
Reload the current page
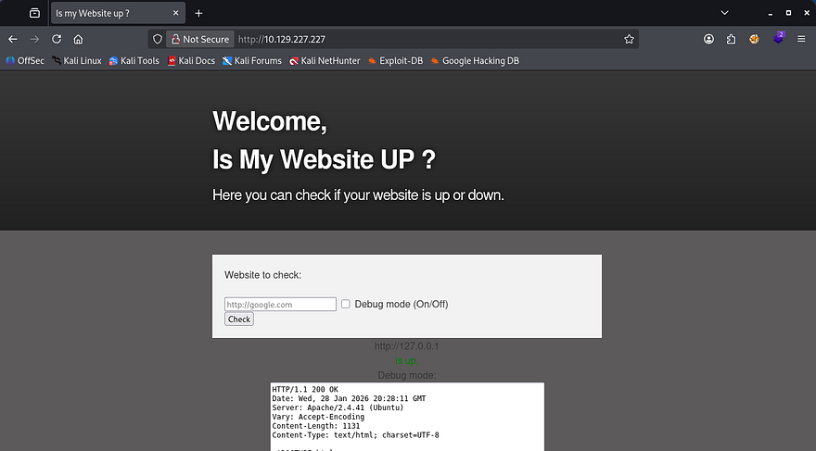[x=57, y=40]
